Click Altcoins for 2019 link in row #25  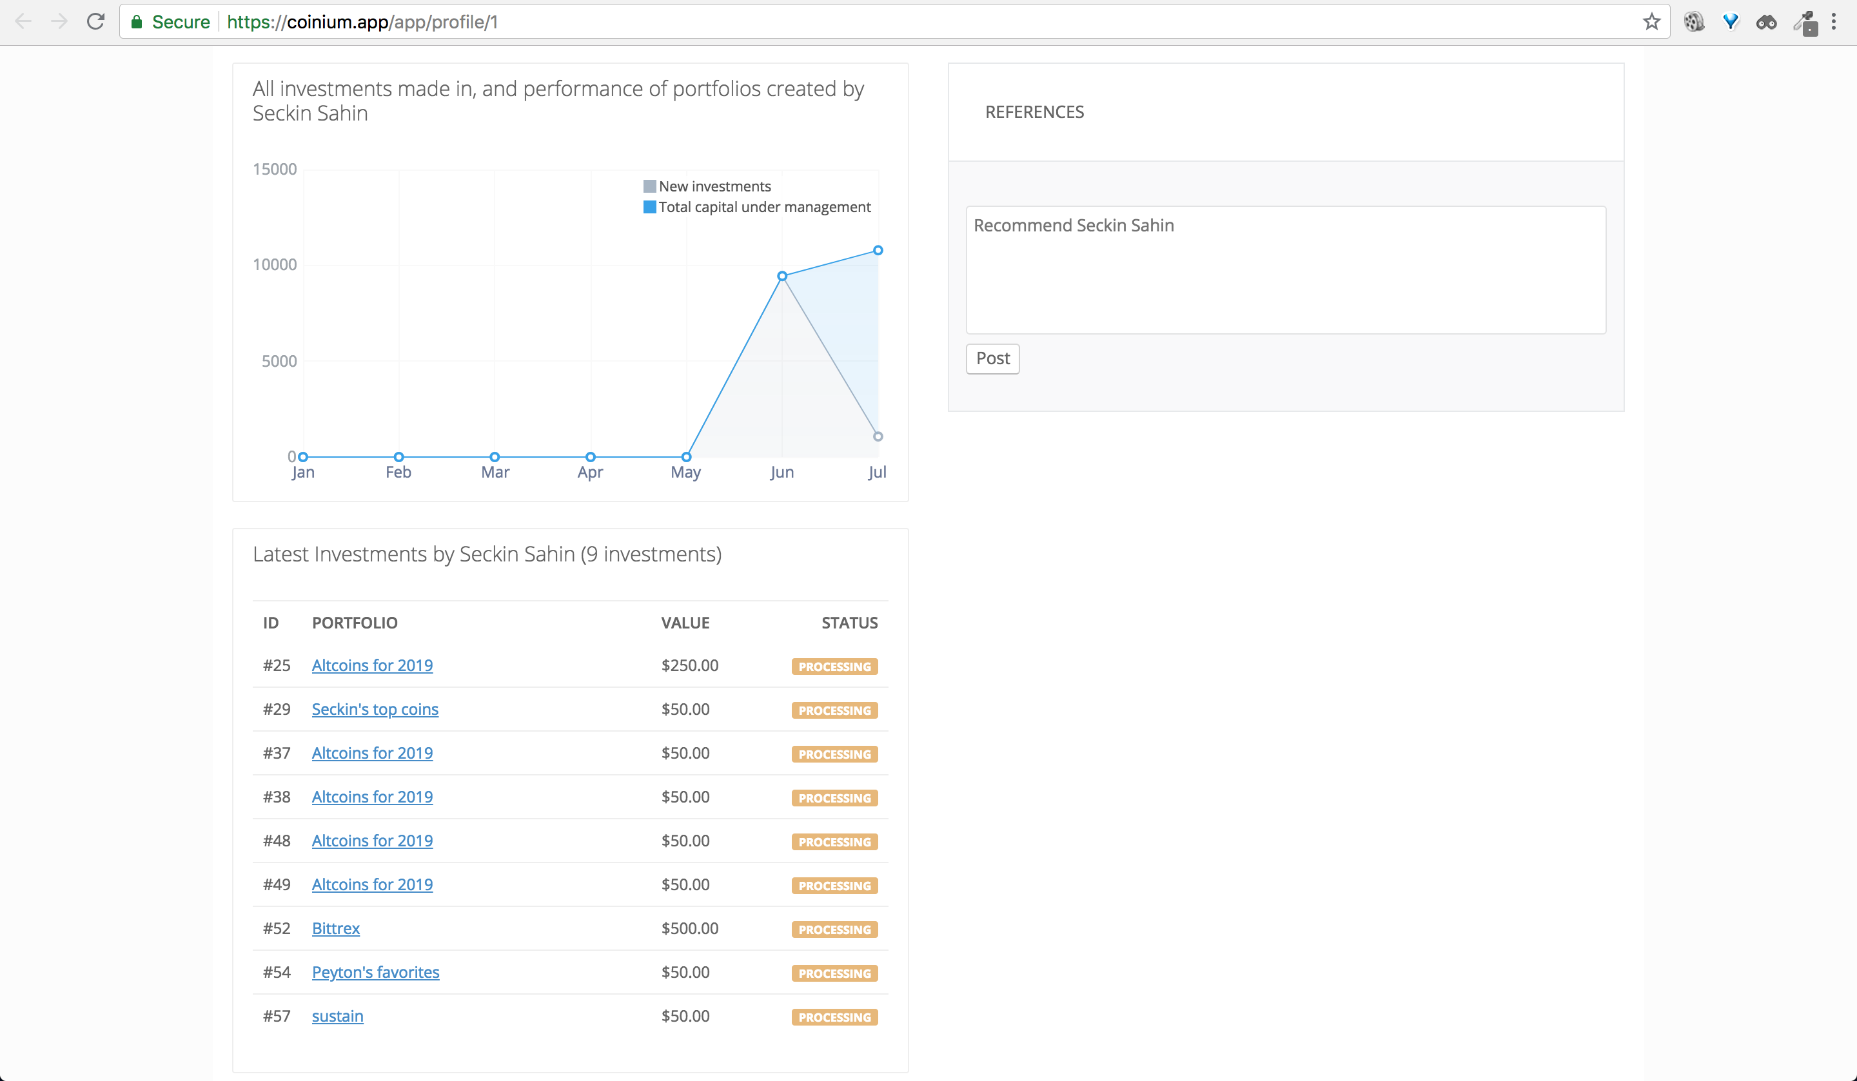(371, 665)
